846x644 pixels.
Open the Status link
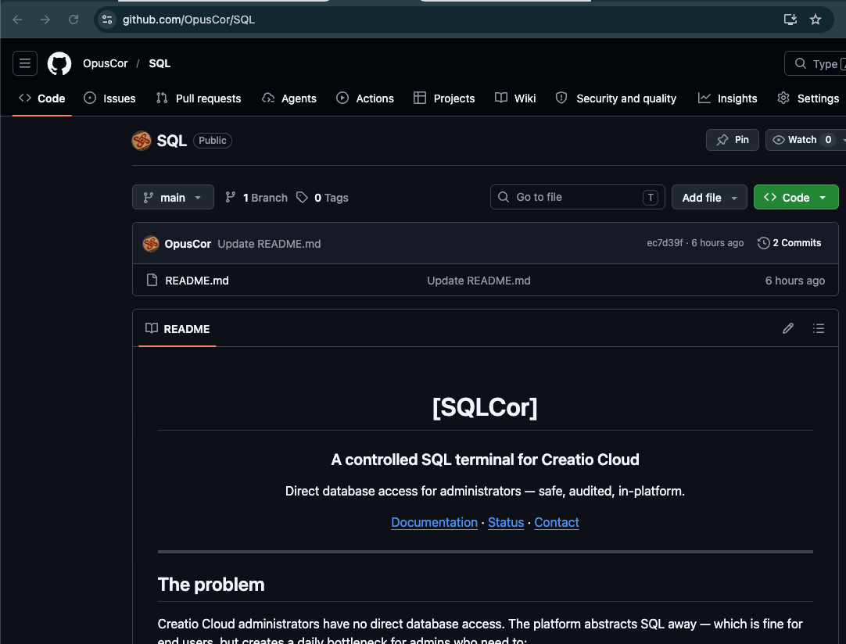506,522
